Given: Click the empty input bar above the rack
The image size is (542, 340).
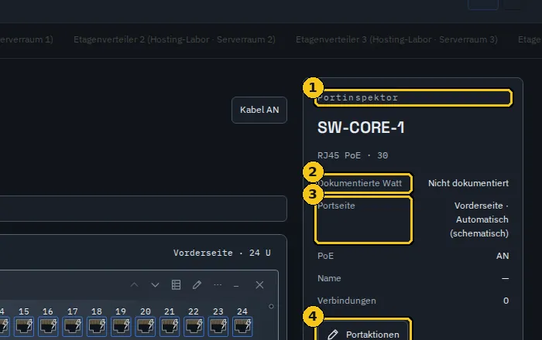Looking at the screenshot, I should [143, 209].
